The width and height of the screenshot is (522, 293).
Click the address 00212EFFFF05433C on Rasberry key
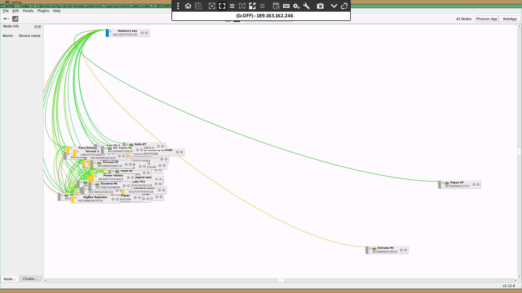(x=125, y=35)
